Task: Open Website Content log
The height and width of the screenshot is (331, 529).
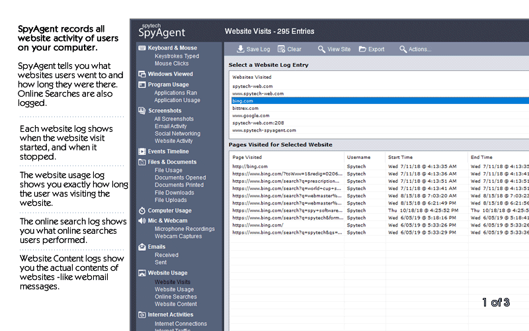Action: pyautogui.click(x=176, y=305)
